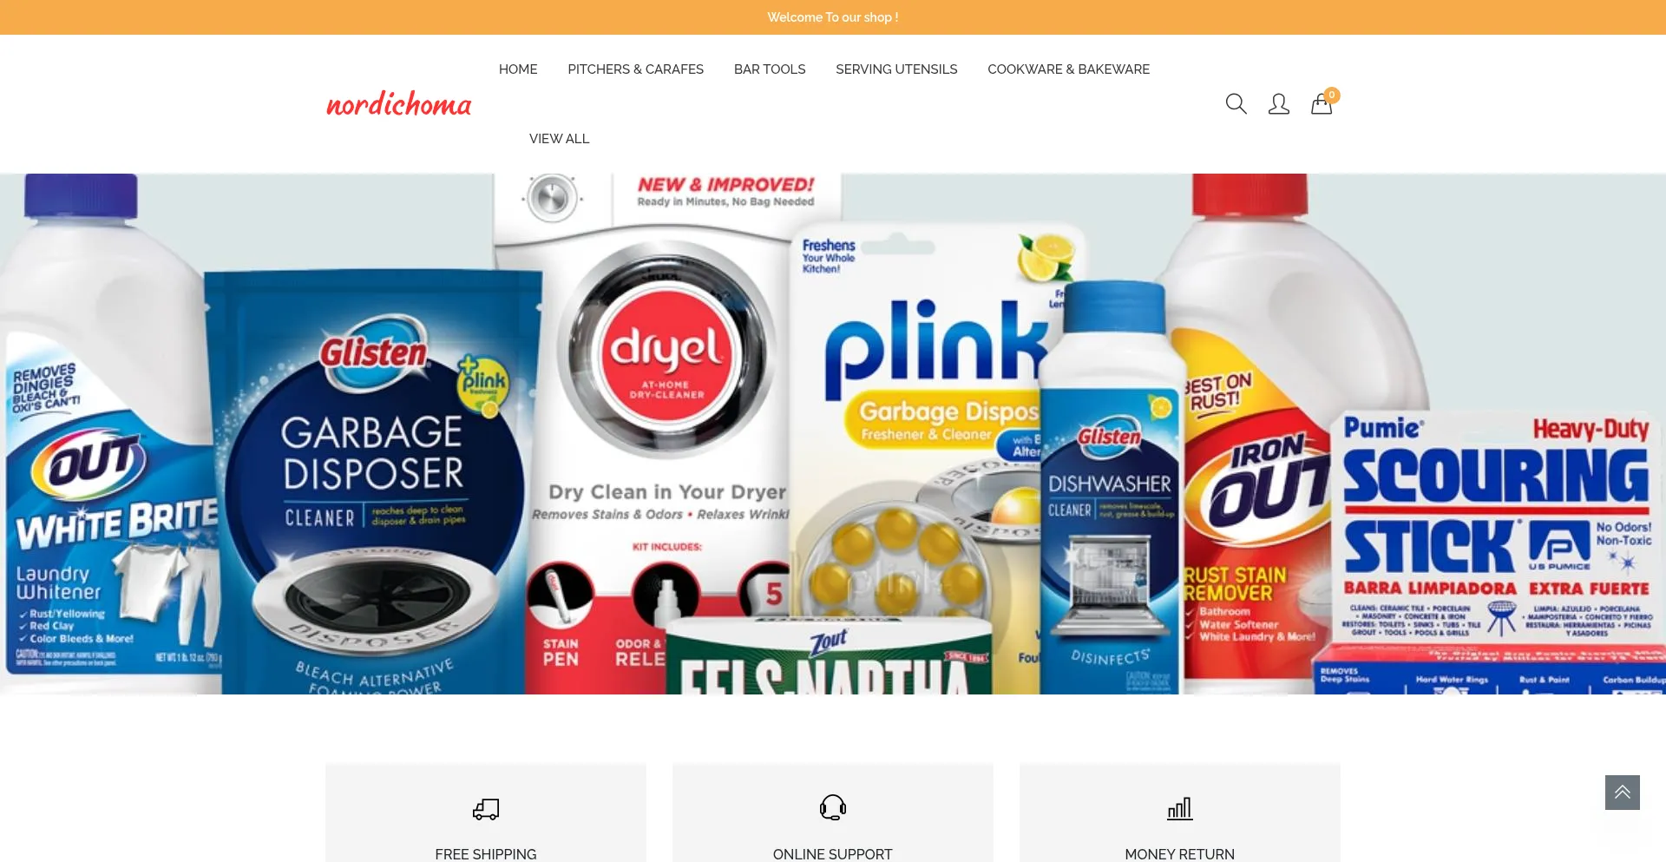Click the FREE SHIPPING label

(486, 854)
